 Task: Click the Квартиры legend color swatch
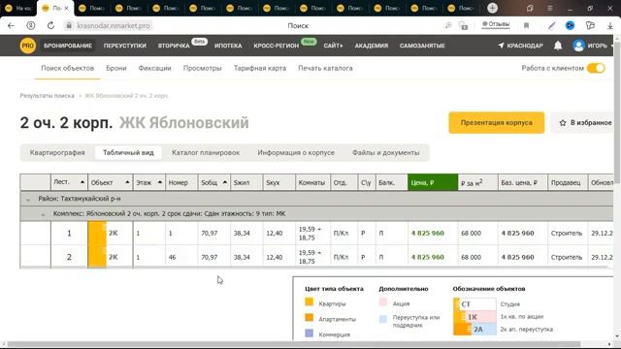309,302
